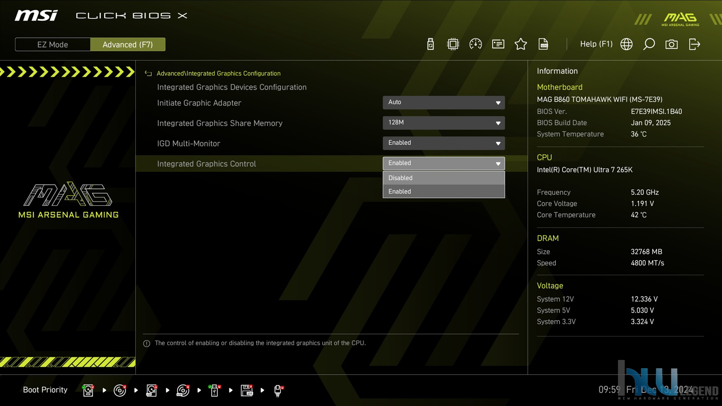
Task: Click the CPU section heading
Action: click(x=544, y=157)
